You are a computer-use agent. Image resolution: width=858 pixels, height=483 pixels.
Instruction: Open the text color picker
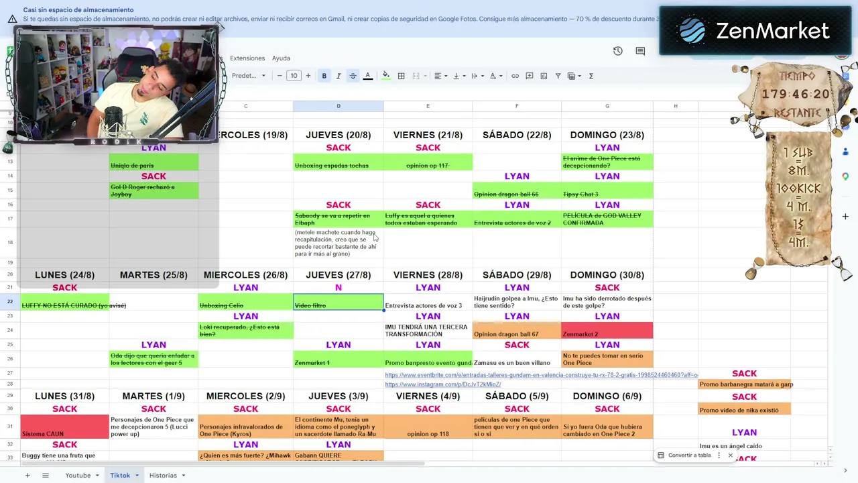(x=367, y=76)
